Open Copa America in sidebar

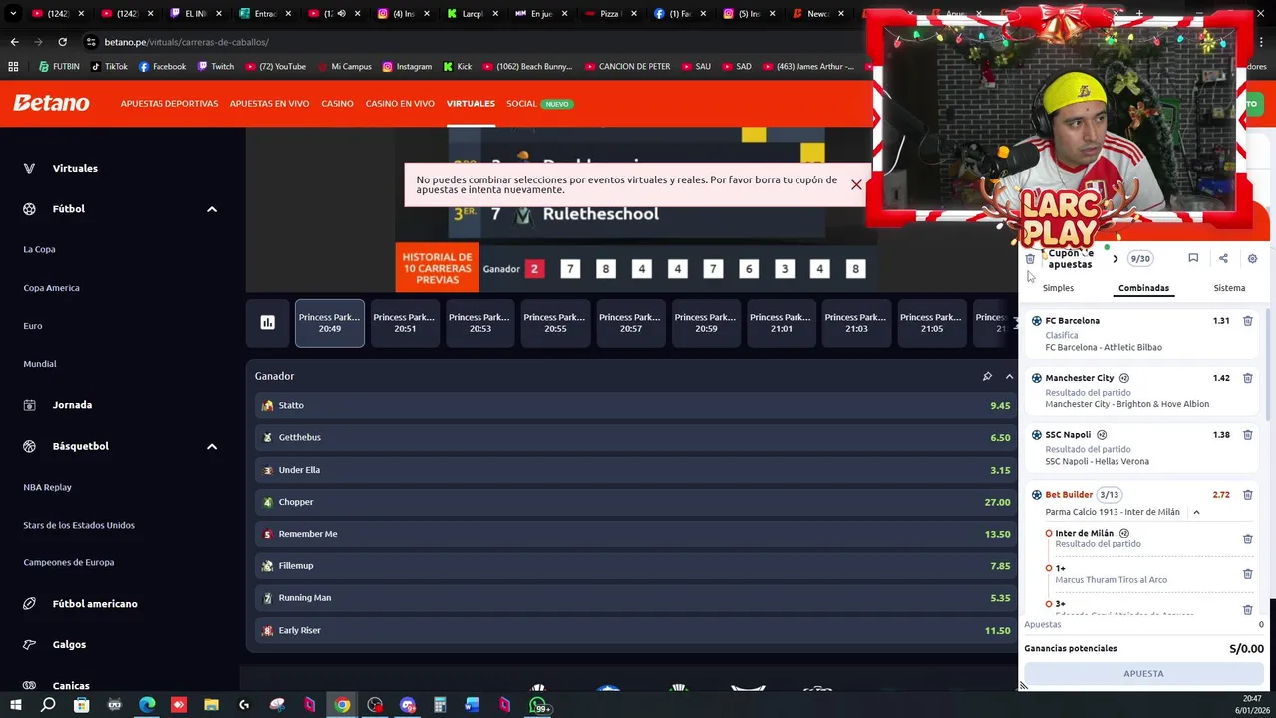tap(51, 288)
